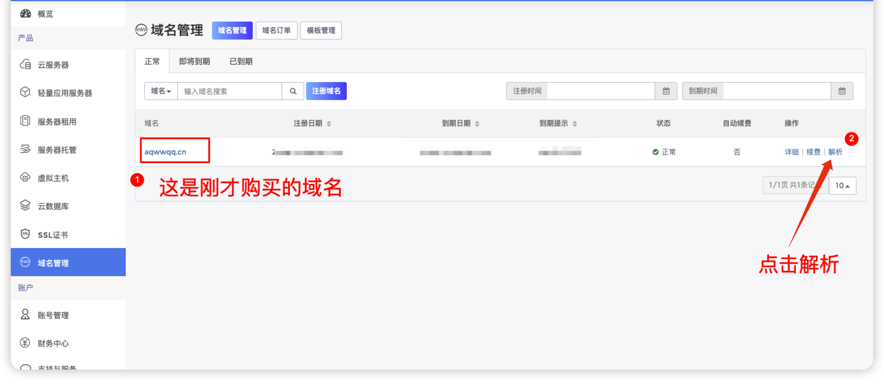Screen dimensions: 884x384
Task: Open the 域名 search type dropdown
Action: tap(160, 90)
